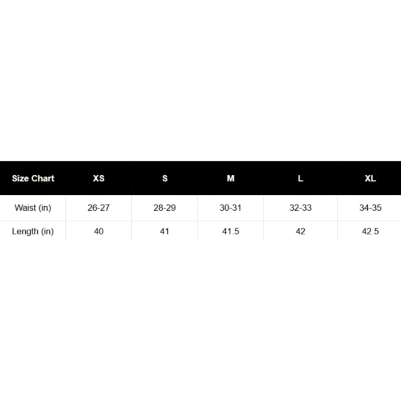This screenshot has height=401, width=401.
Task: Click the Size Chart header cell
Action: tap(33, 178)
